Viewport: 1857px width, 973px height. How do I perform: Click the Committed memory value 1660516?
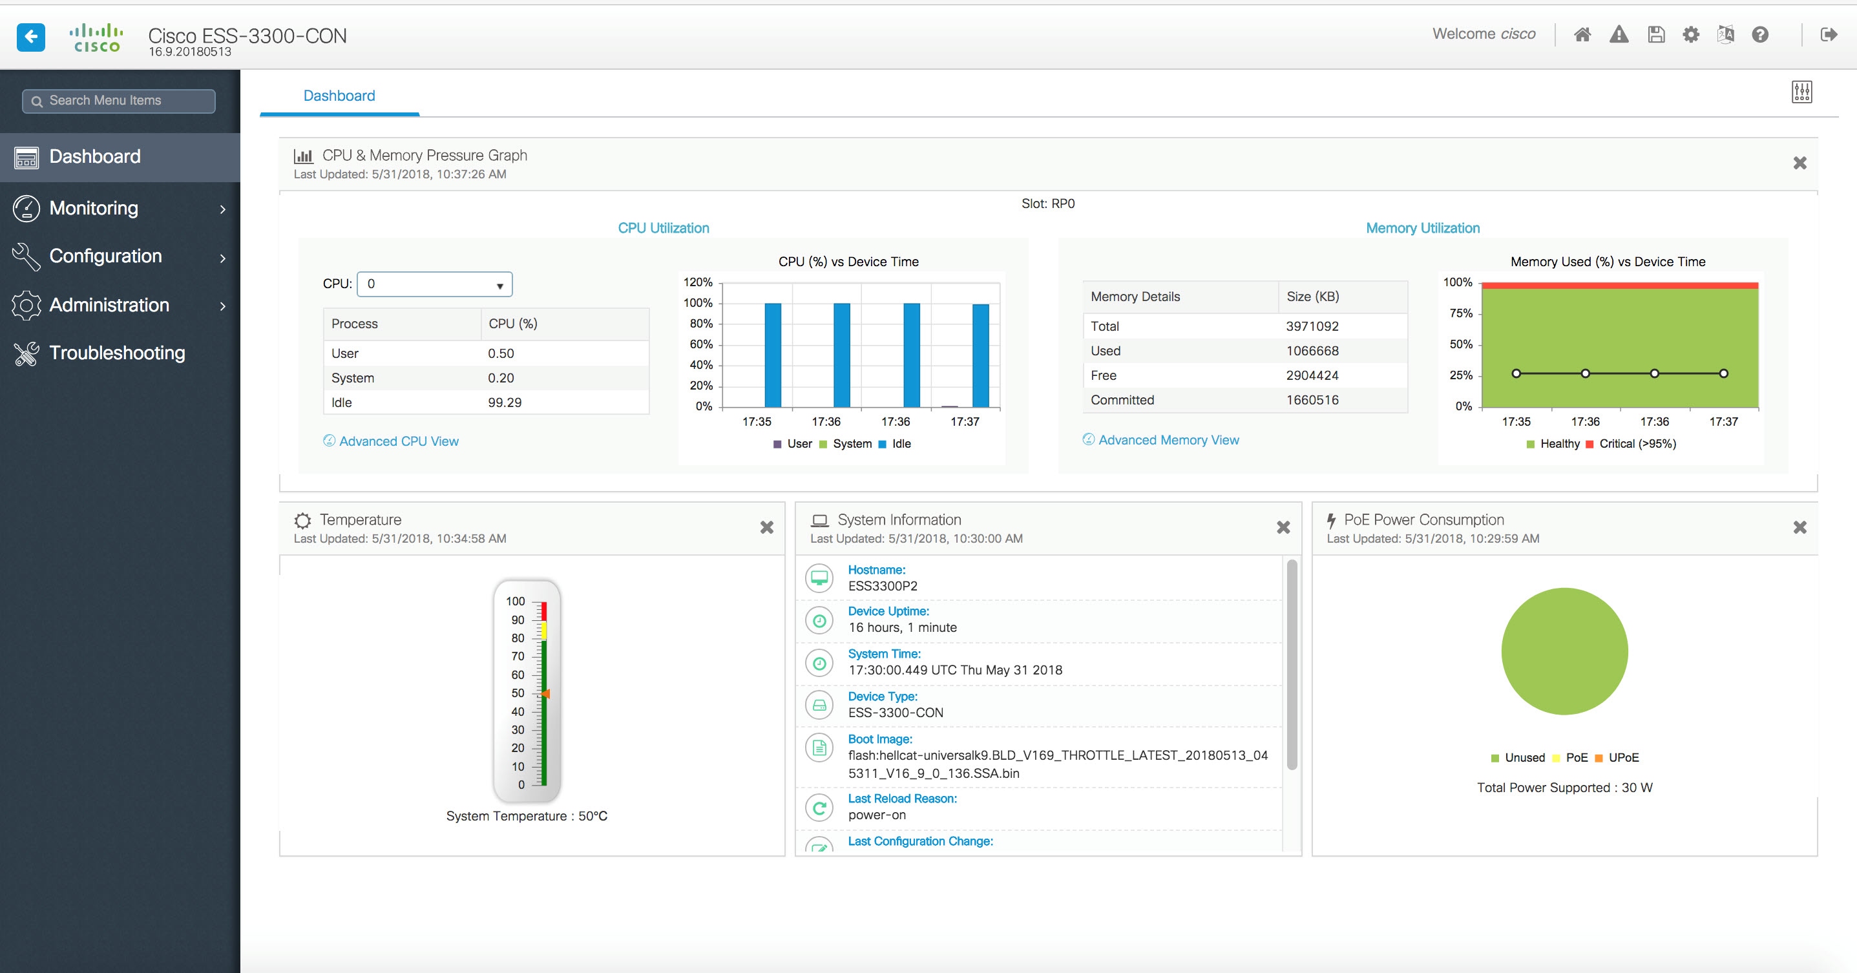[x=1312, y=400]
